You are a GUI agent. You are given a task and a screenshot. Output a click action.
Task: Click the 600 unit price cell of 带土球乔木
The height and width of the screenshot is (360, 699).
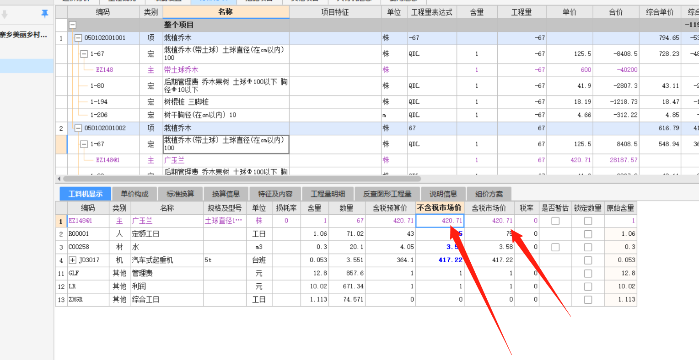coord(570,70)
